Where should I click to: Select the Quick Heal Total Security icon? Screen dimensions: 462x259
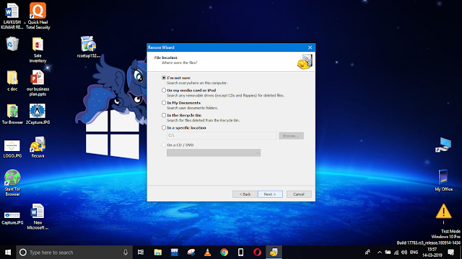click(38, 16)
